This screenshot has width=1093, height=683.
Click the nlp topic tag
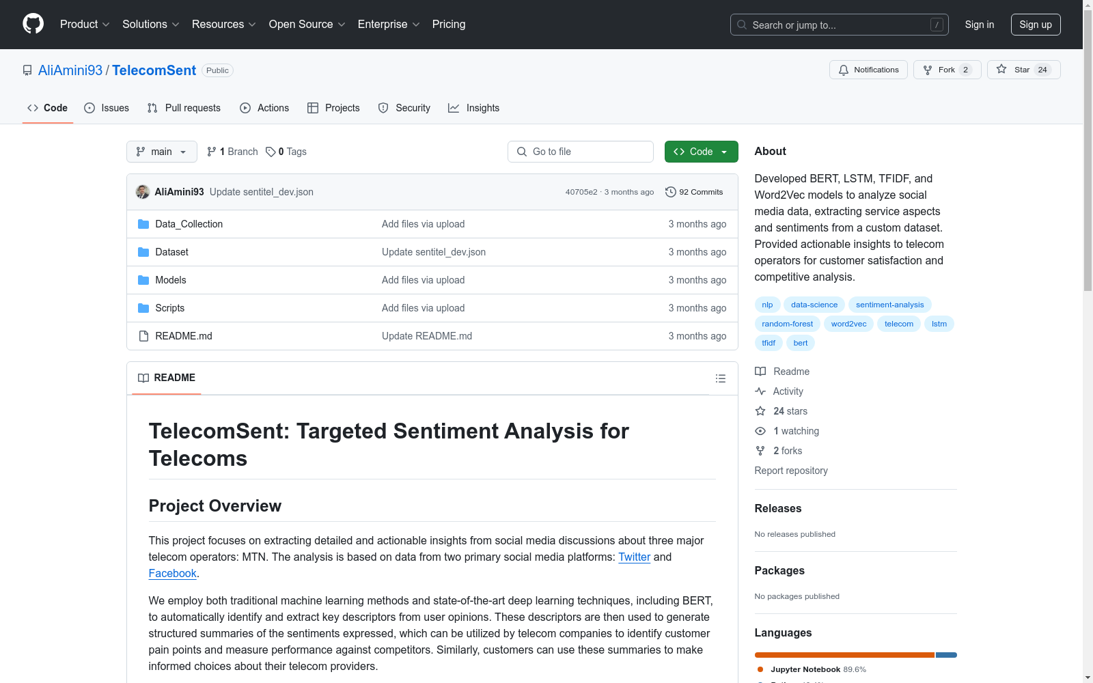click(767, 305)
